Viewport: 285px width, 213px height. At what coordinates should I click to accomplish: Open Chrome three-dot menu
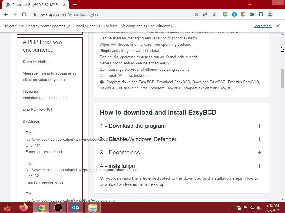[279, 14]
